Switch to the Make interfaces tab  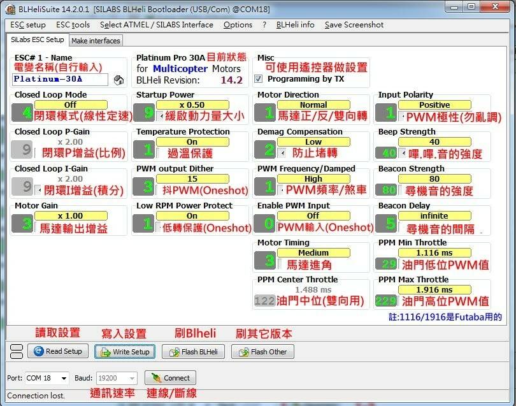[96, 40]
